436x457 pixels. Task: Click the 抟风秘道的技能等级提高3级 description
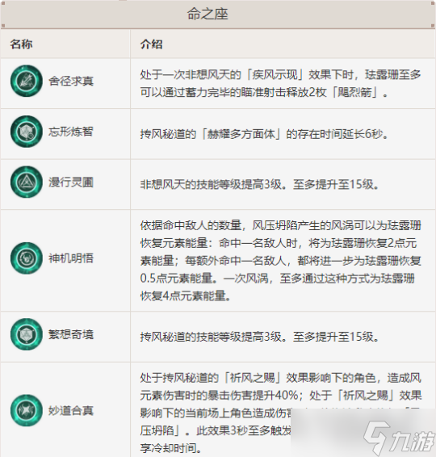(x=259, y=337)
